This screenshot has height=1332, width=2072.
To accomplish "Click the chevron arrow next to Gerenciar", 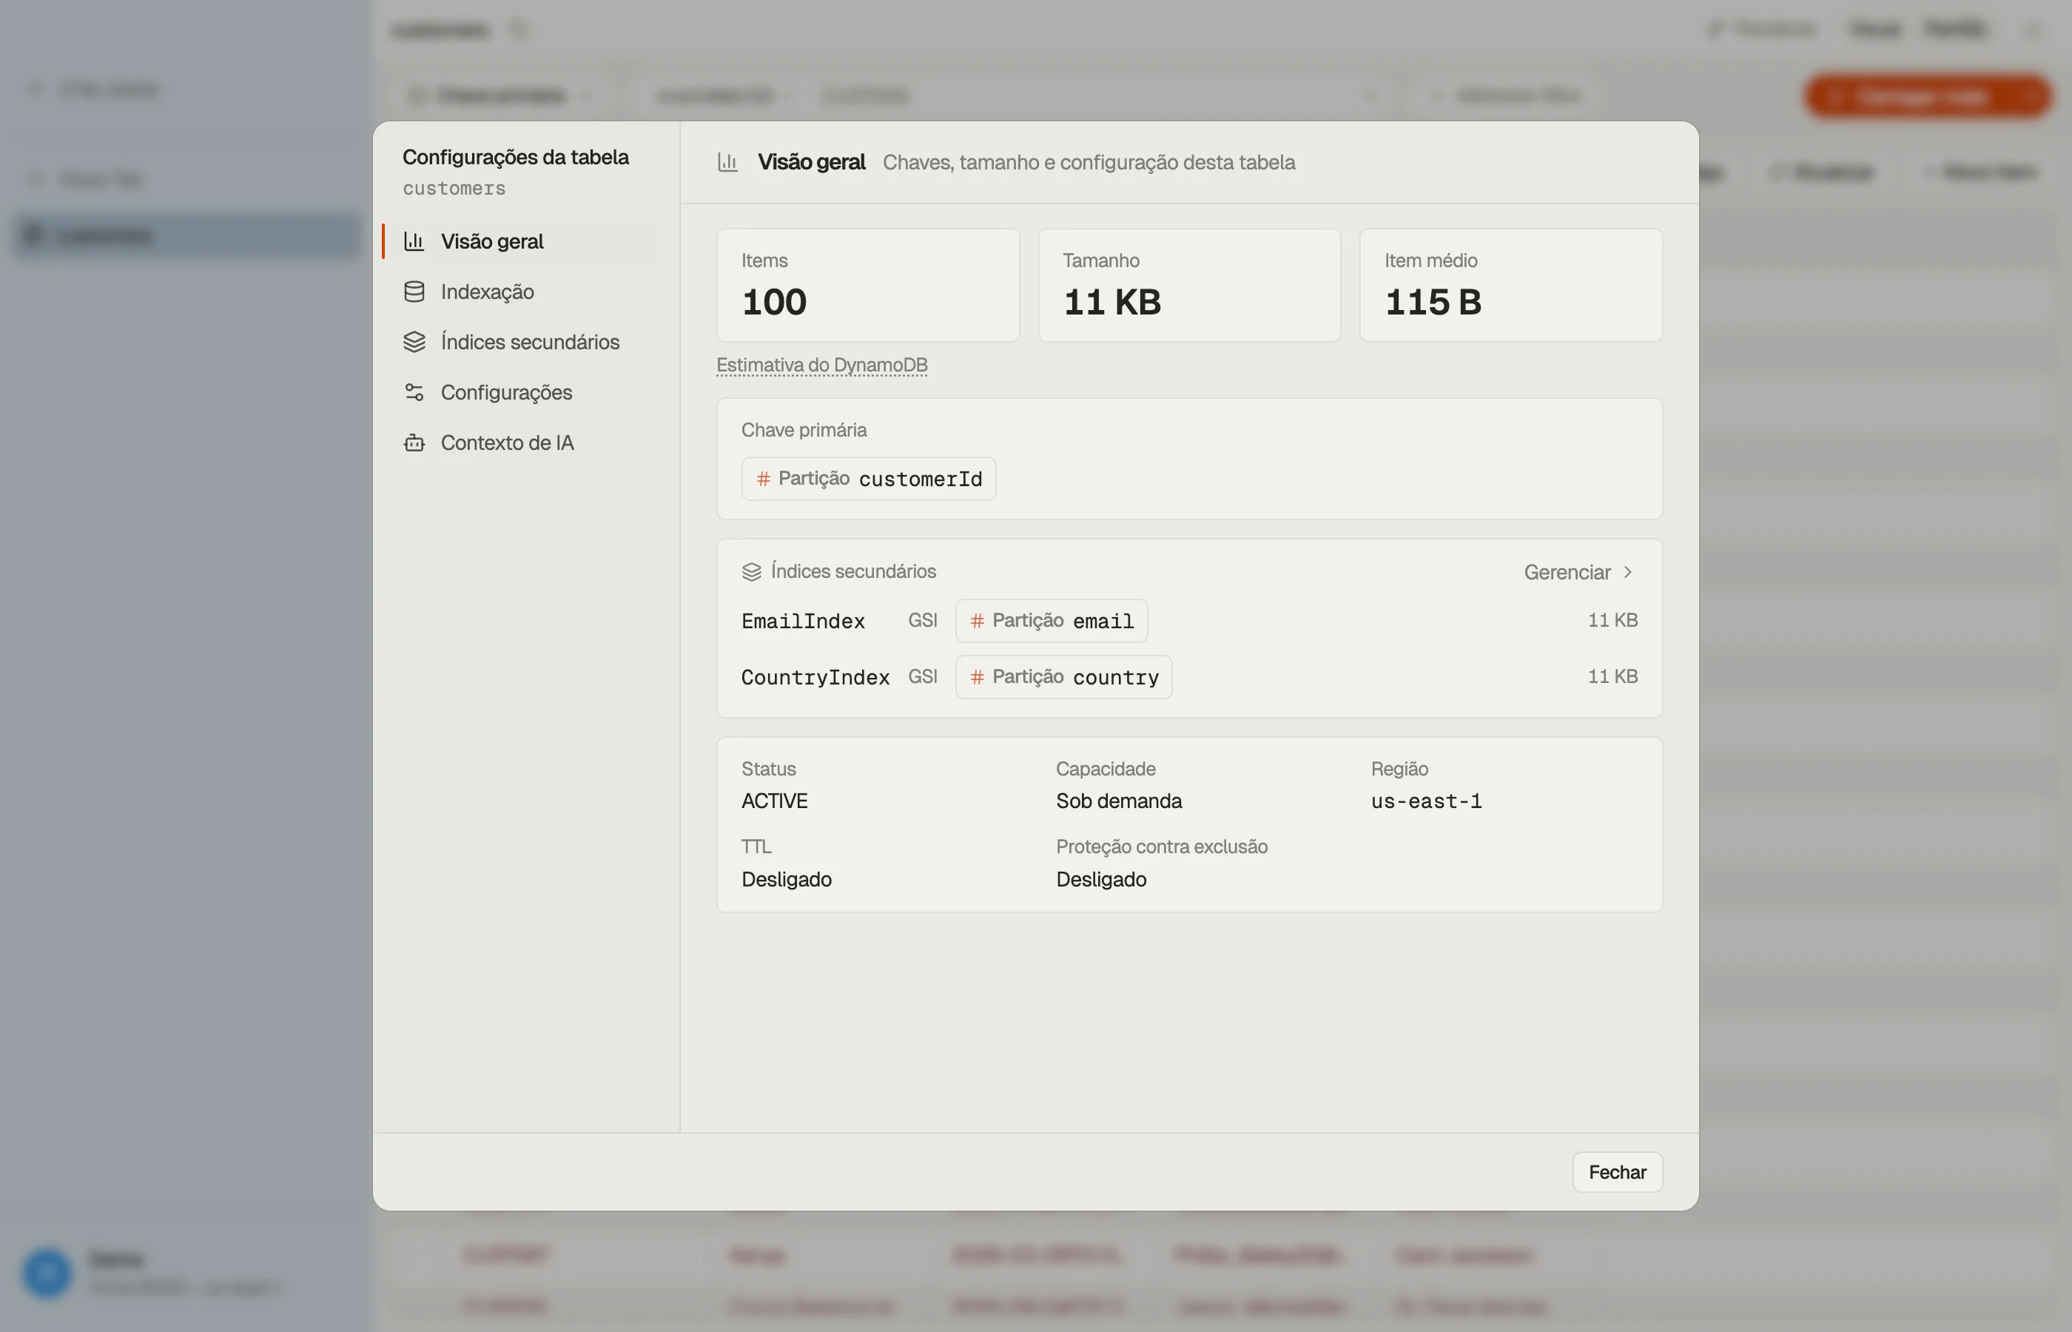I will click(x=1627, y=572).
